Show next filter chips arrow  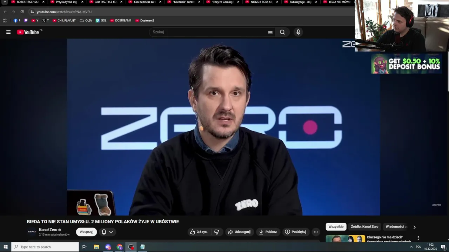[x=414, y=227]
